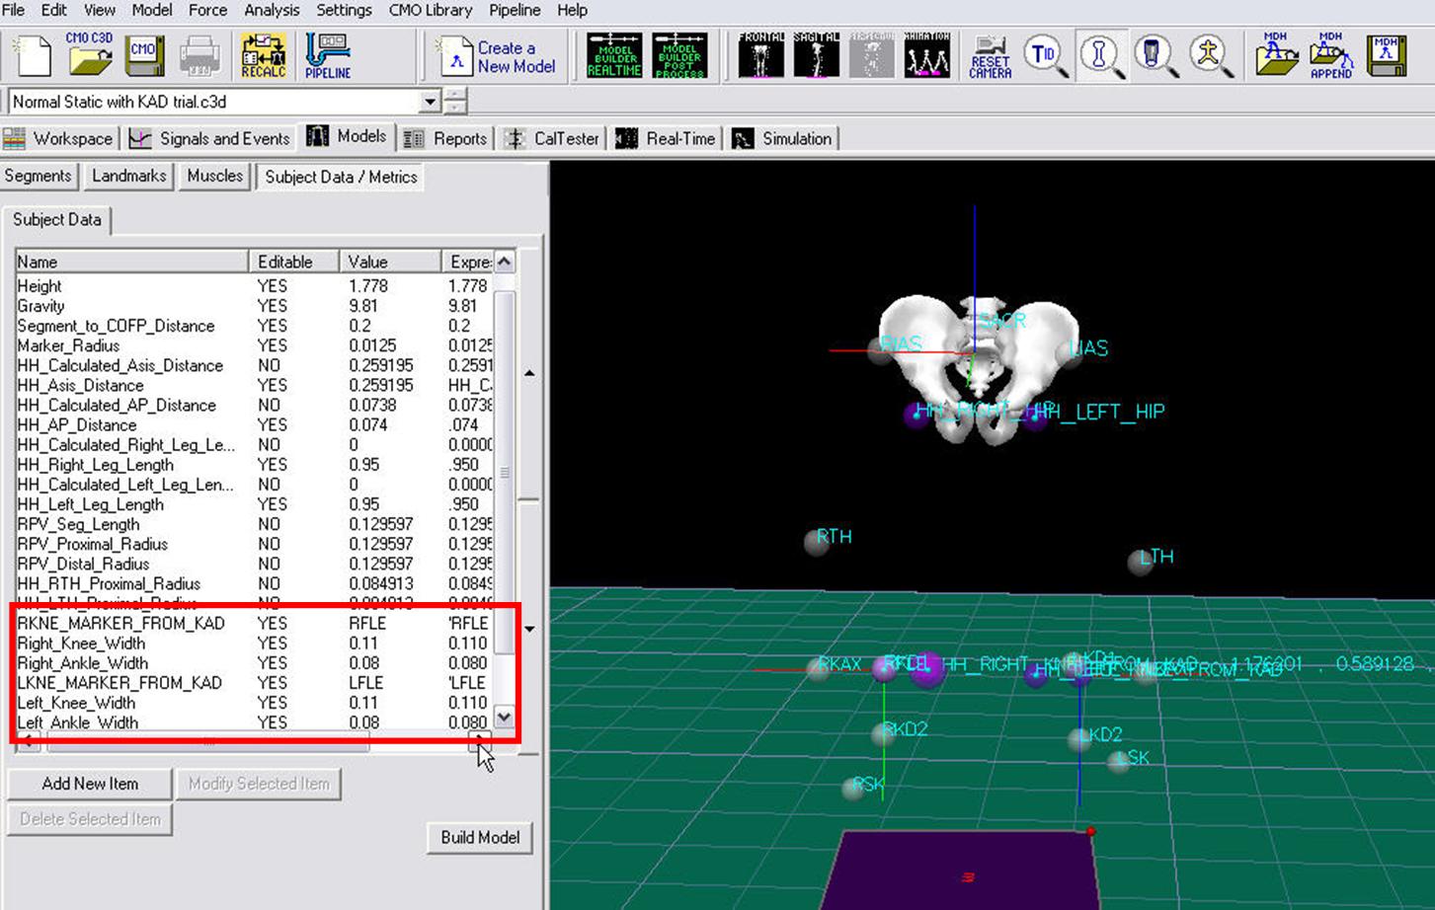This screenshot has width=1435, height=910.
Task: Select the Landmarks sub-tab
Action: pos(128,176)
